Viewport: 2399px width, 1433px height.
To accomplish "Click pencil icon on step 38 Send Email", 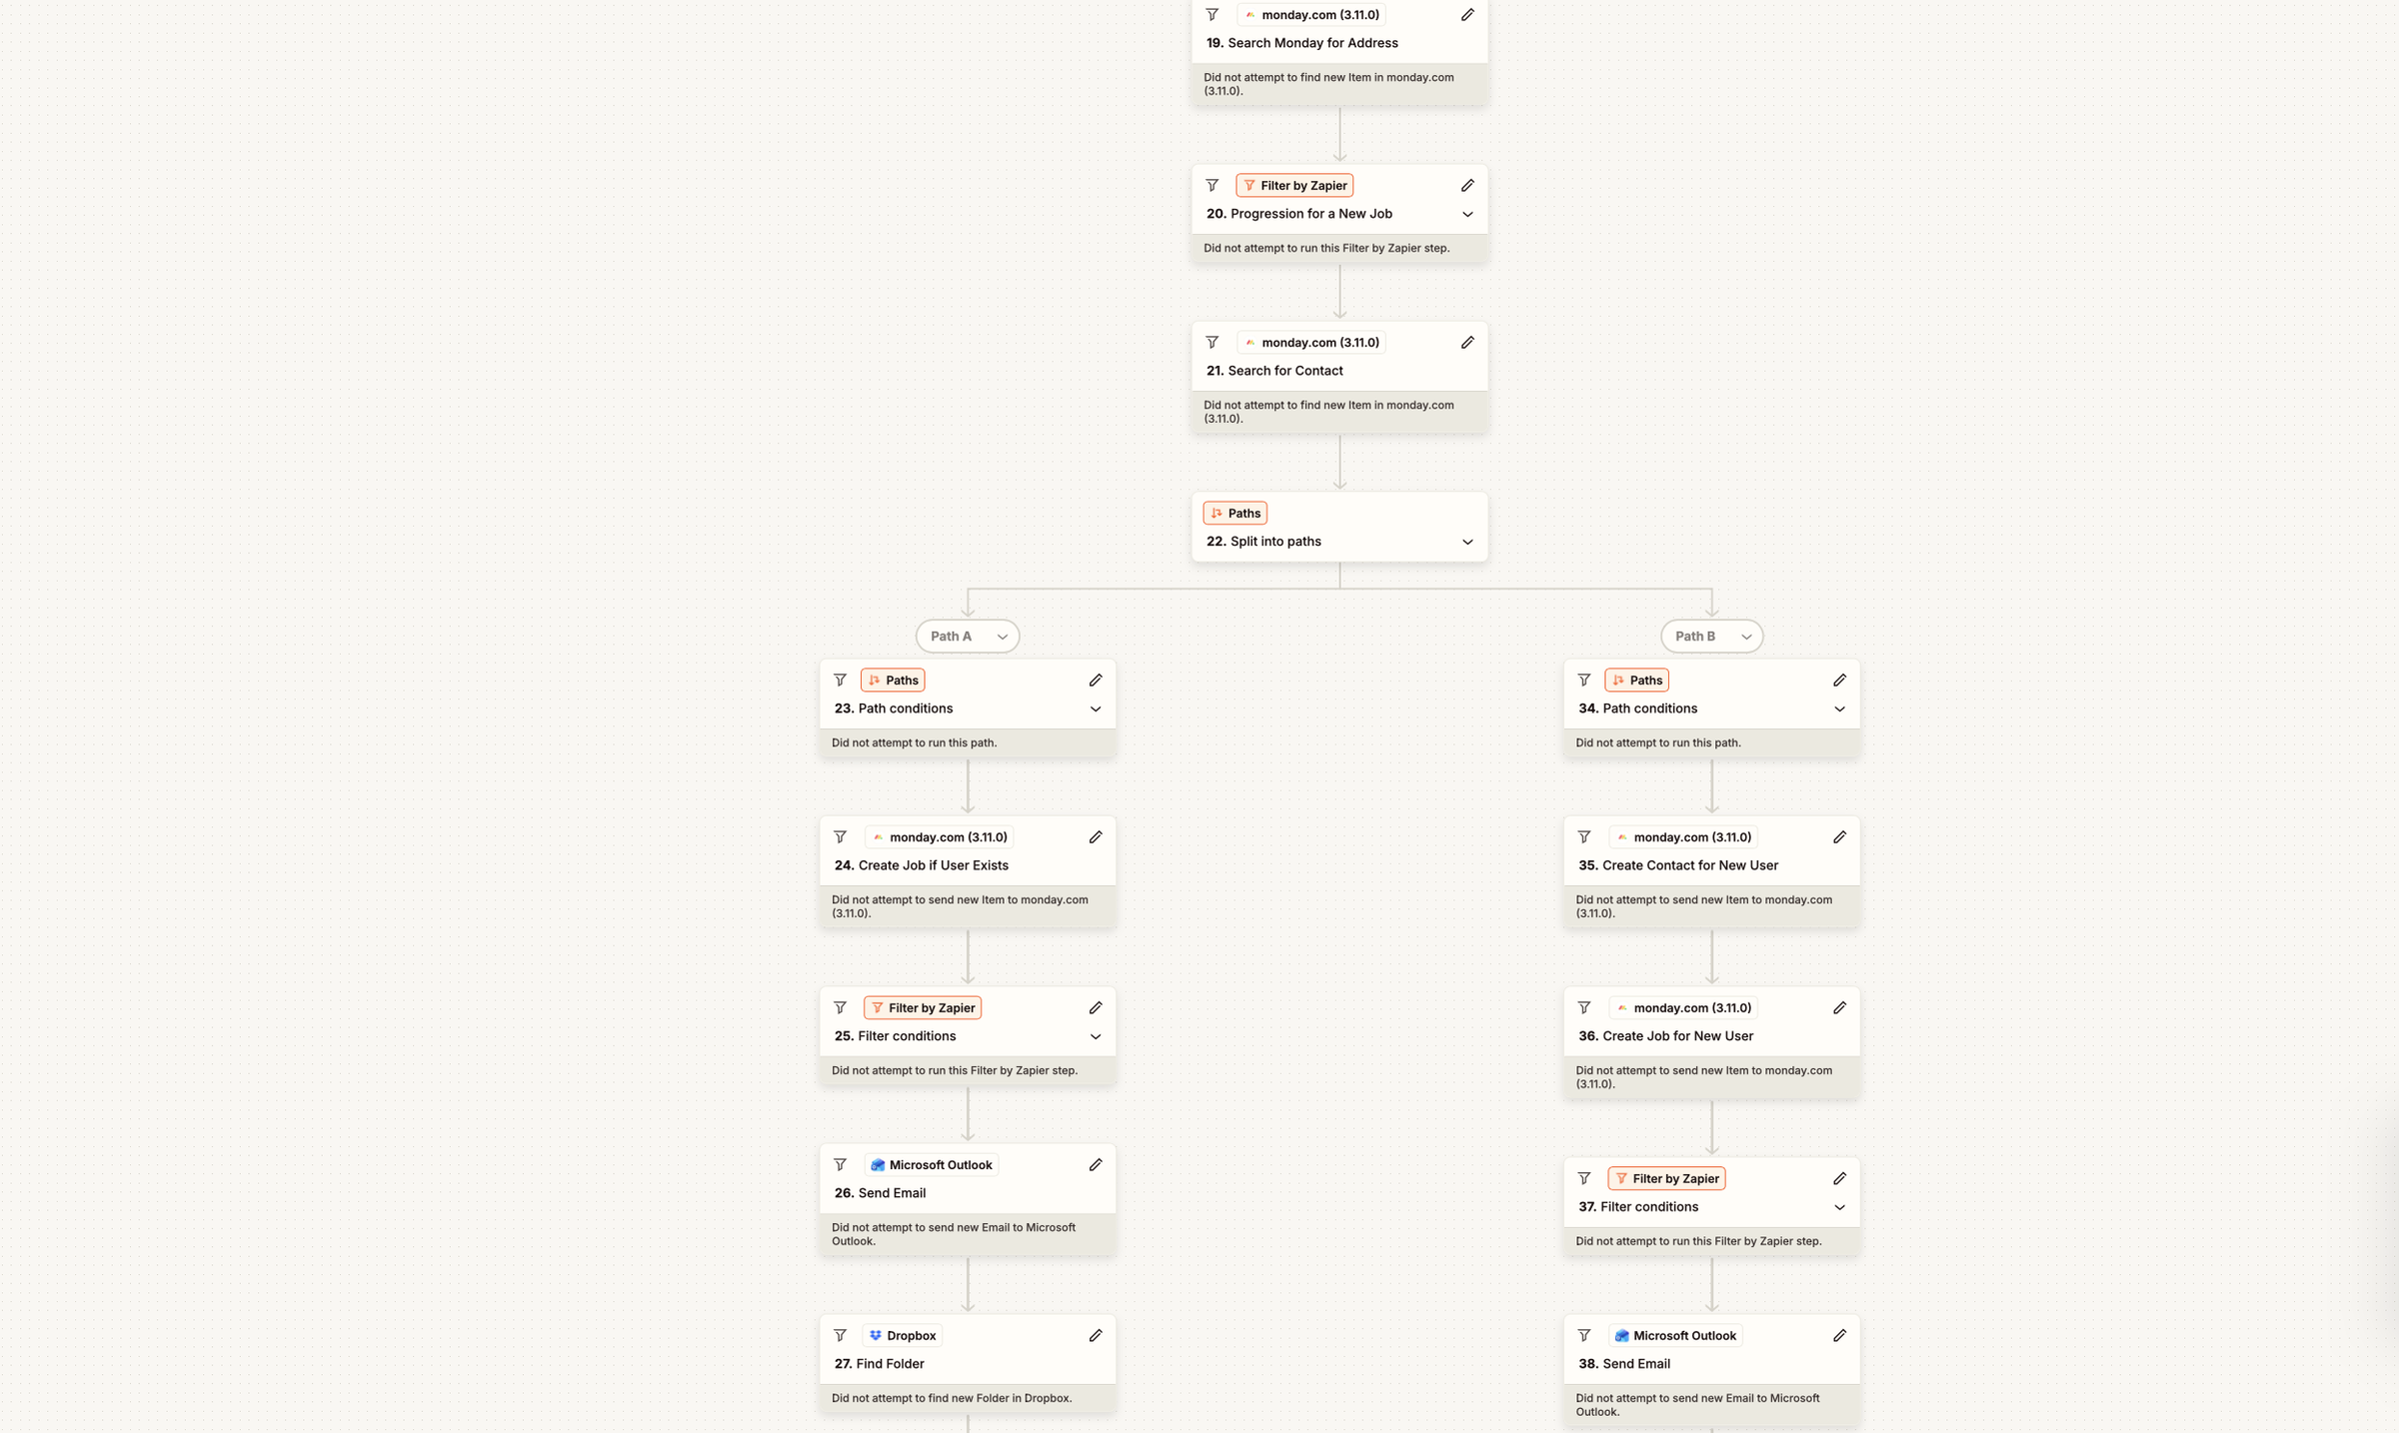I will pos(1838,1335).
